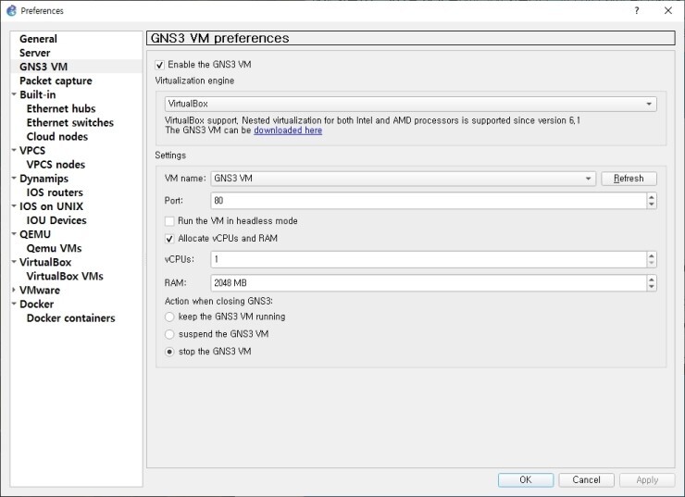Image resolution: width=685 pixels, height=497 pixels.
Task: Open IOS routers settings
Action: pos(55,193)
